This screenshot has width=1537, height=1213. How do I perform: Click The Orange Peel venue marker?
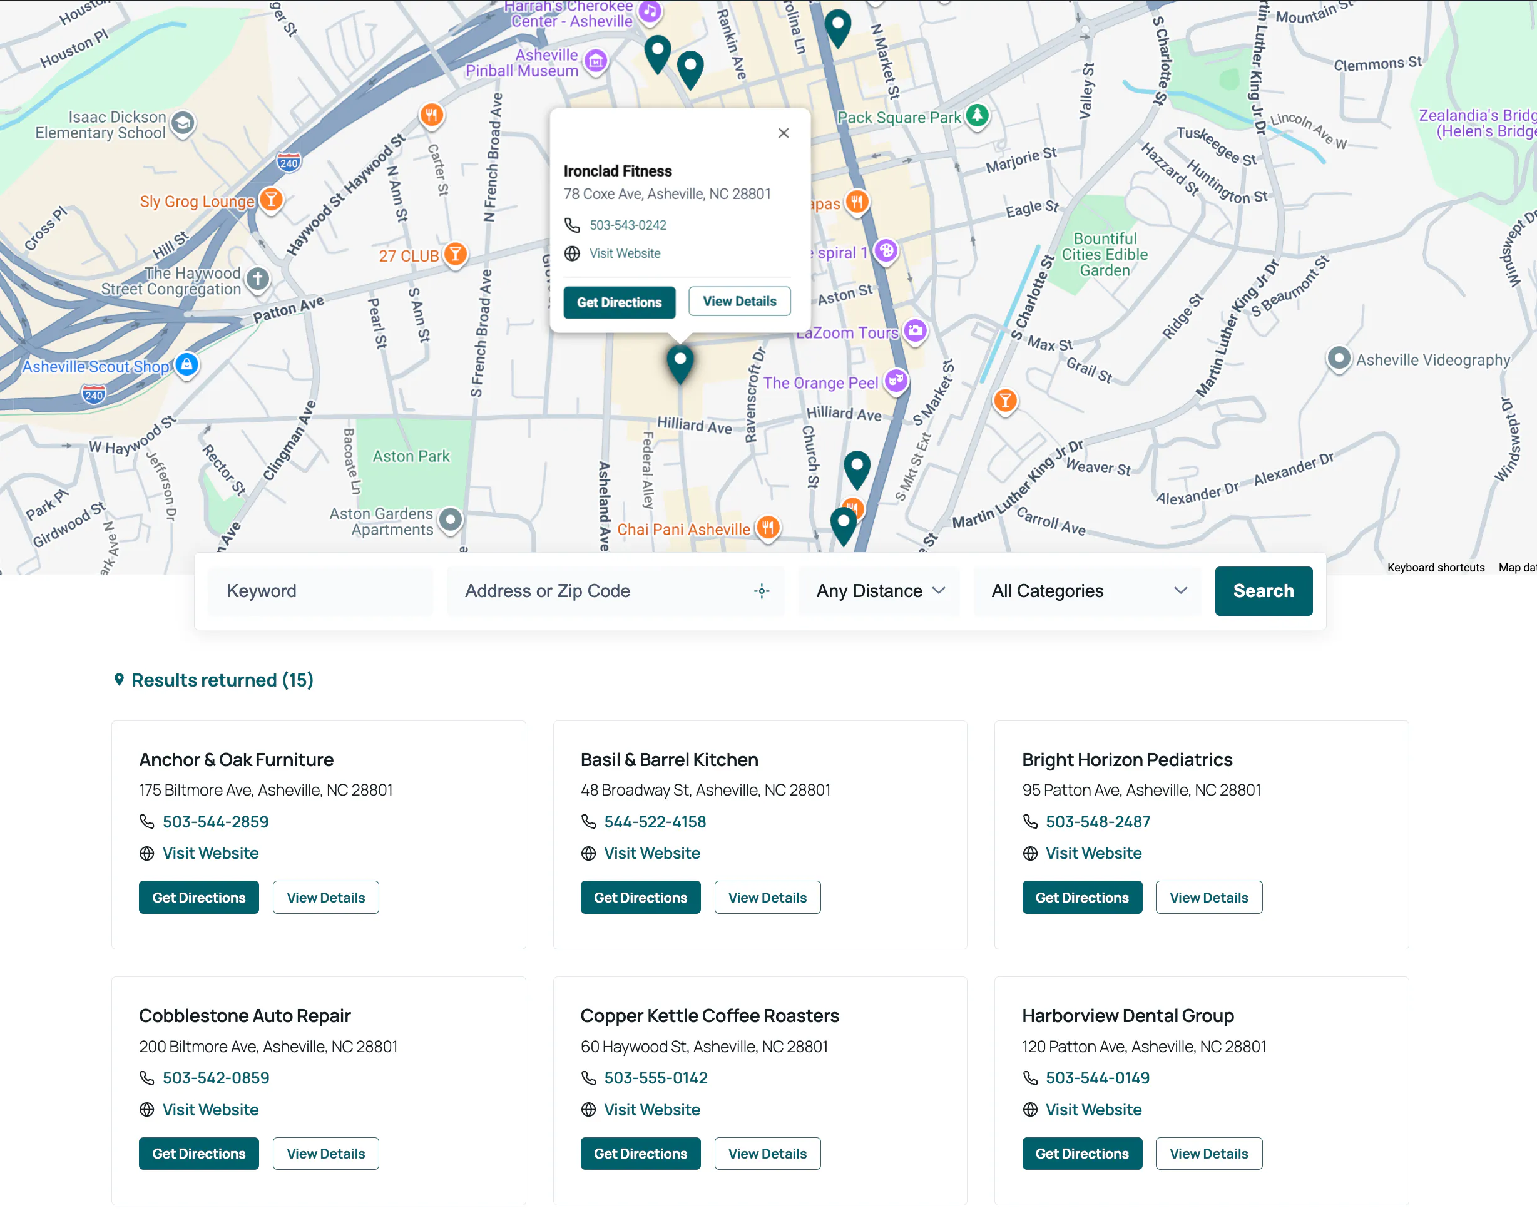897,381
